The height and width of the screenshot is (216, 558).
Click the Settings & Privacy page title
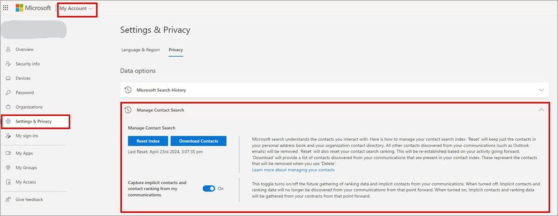(155, 30)
